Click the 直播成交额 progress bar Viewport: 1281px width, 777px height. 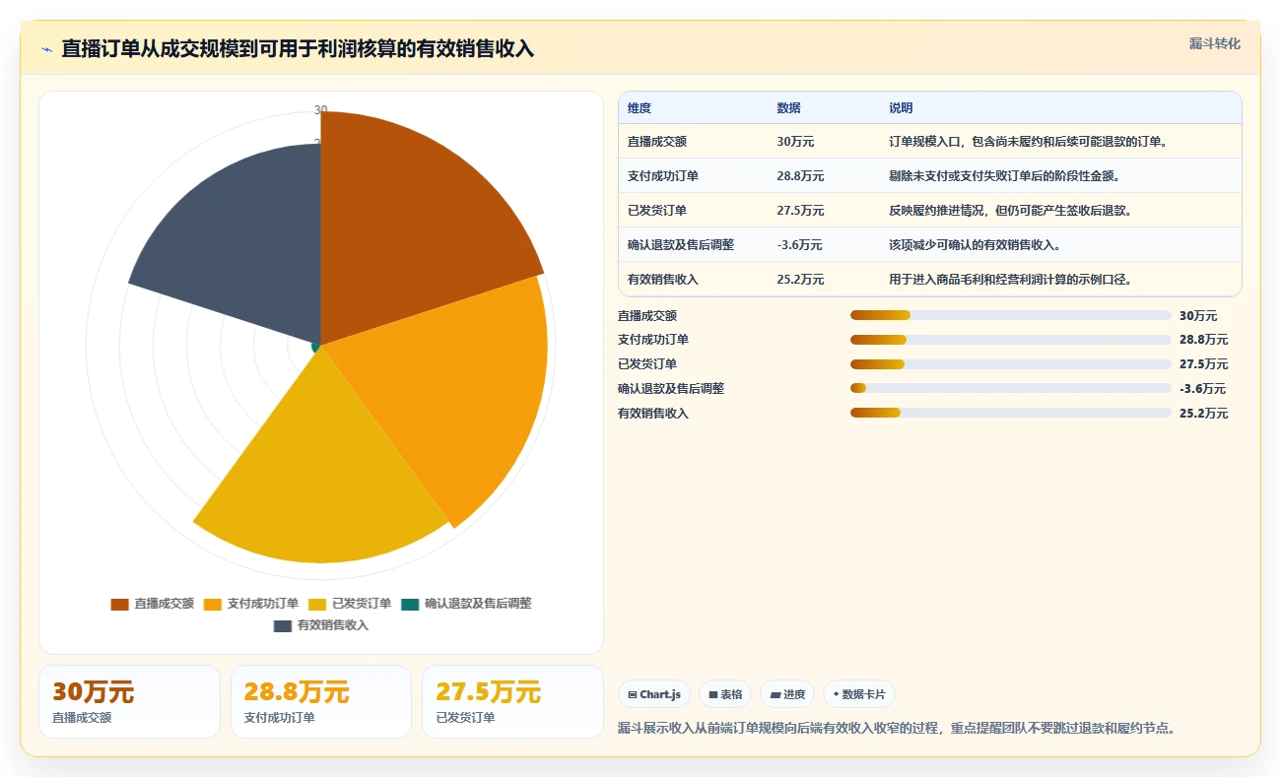click(1010, 315)
